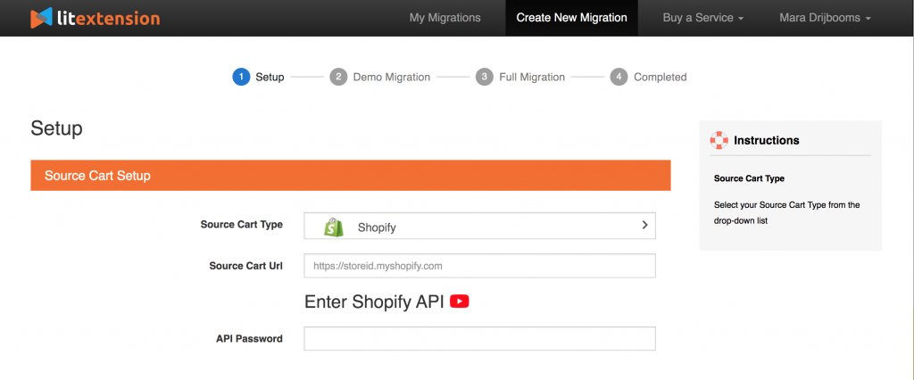Go to My Migrations tab
Viewport: 914px width, 380px height.
445,18
